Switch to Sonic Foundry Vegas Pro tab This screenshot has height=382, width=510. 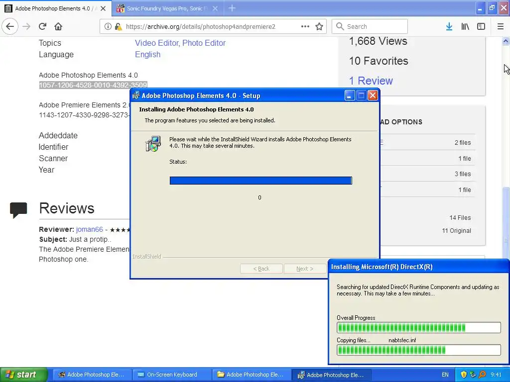(x=167, y=8)
